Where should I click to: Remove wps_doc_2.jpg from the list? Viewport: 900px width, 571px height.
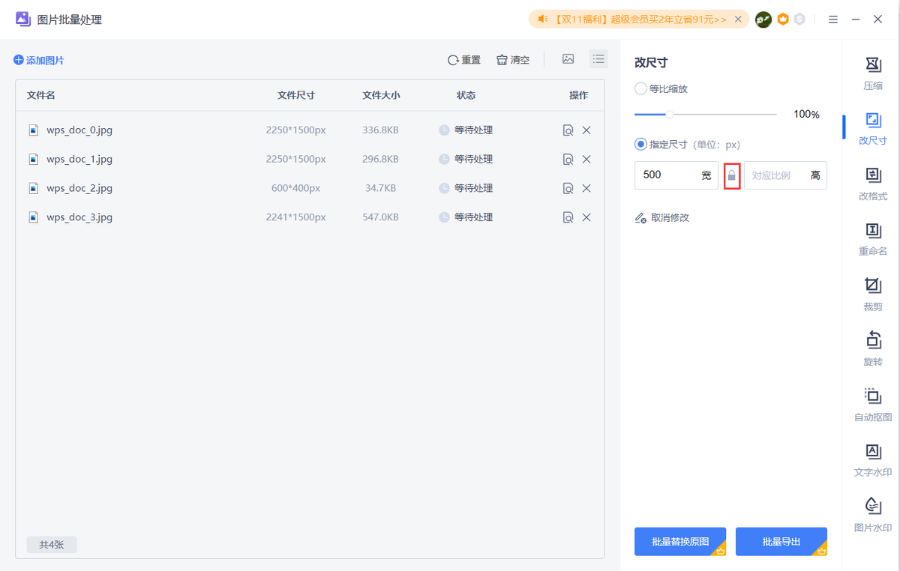click(586, 188)
